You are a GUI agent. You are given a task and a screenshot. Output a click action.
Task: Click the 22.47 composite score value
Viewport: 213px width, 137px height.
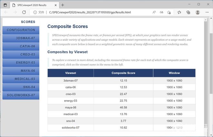[123, 94]
